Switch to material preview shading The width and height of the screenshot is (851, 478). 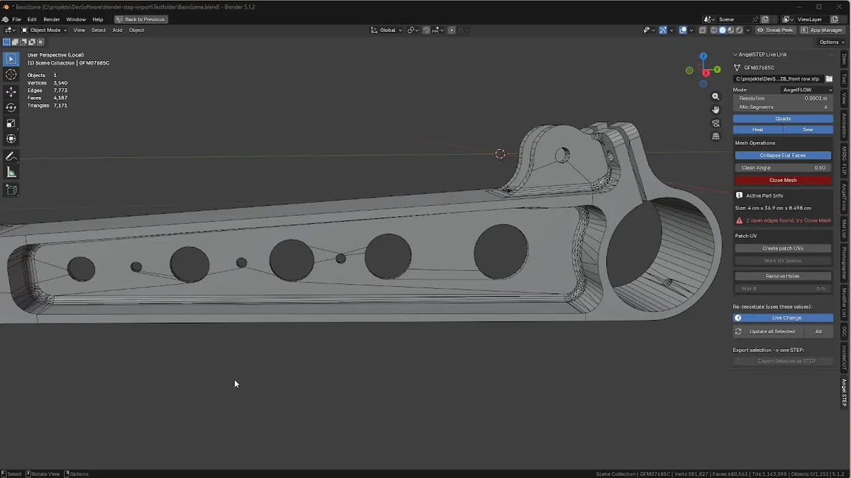click(x=731, y=30)
